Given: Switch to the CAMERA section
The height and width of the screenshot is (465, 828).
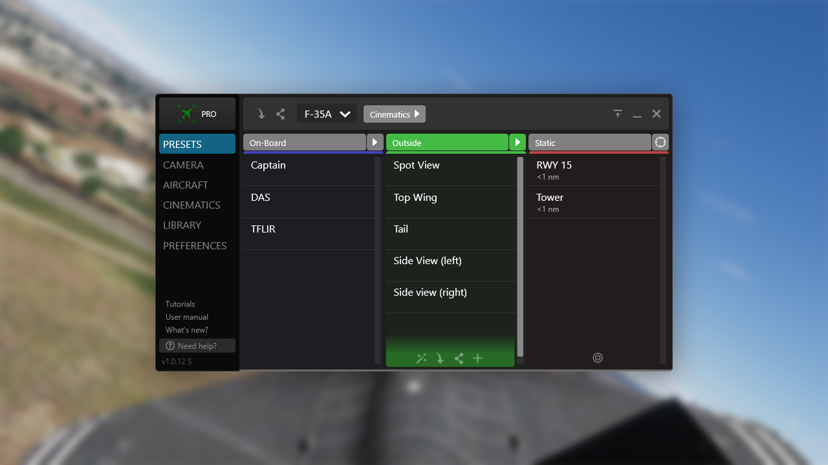Looking at the screenshot, I should [x=183, y=165].
